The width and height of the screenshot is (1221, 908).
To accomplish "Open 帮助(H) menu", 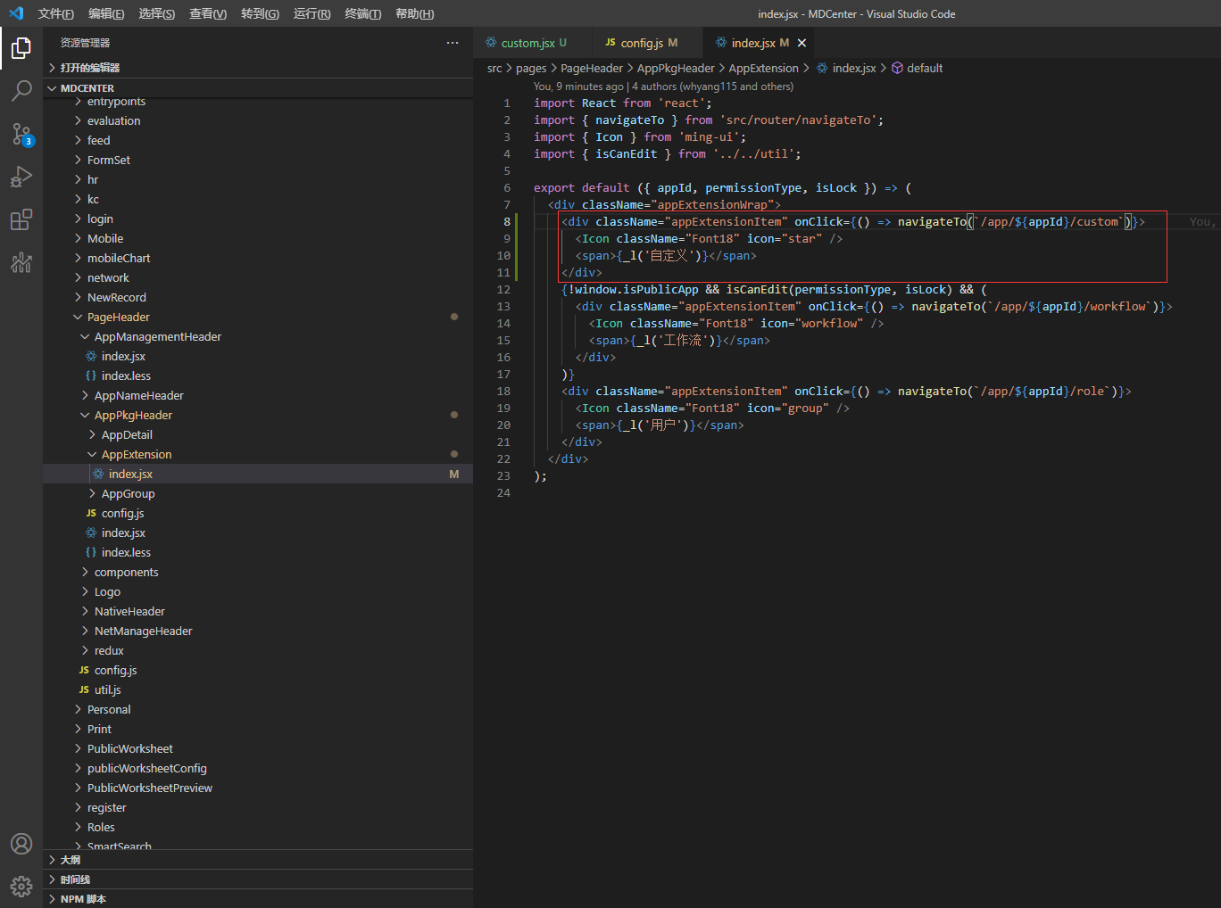I will click(415, 13).
